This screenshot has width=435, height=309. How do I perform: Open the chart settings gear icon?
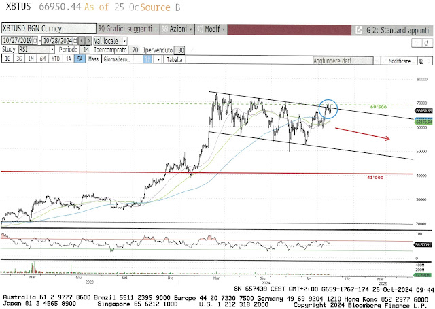429,61
